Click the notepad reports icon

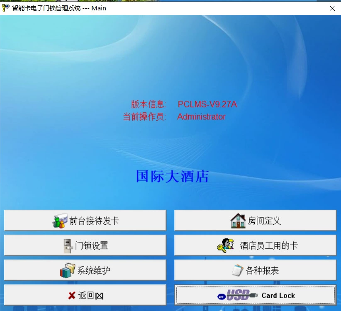tap(237, 270)
